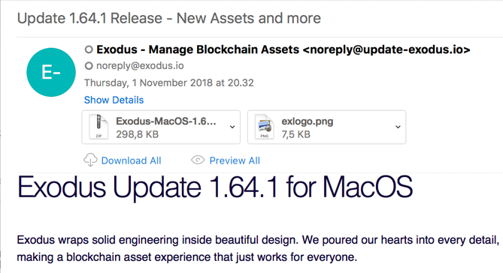Click the circle beside noreply@exodus.io
Viewport: 503px width, 273px height.
click(x=89, y=66)
